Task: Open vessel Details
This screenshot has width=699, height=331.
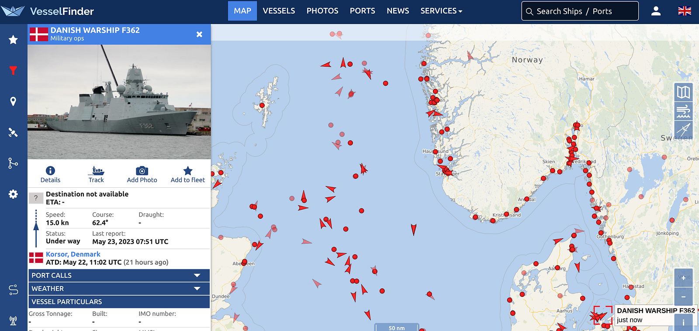Action: (x=50, y=175)
